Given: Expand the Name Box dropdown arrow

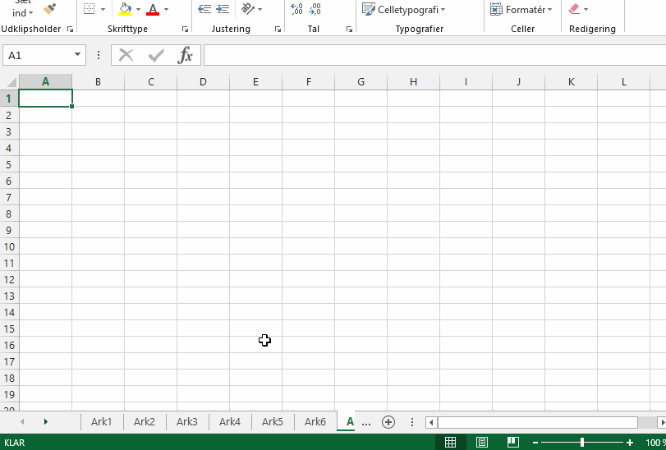Looking at the screenshot, I should coord(78,55).
